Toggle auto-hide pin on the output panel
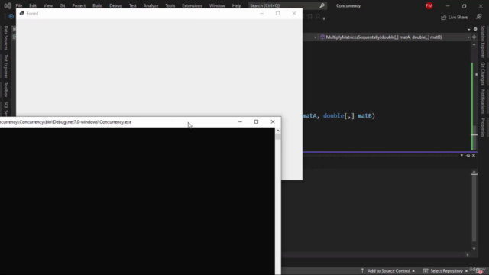The image size is (489, 275). tap(468, 155)
